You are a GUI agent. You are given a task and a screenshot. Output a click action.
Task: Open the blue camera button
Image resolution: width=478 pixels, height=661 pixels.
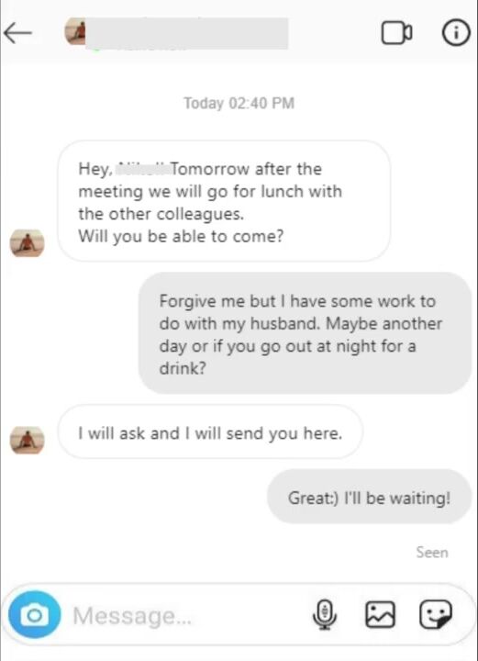(x=35, y=614)
